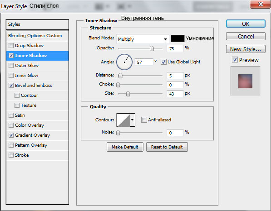Confirm with the OK button
This screenshot has height=211, width=271.
pos(246,24)
